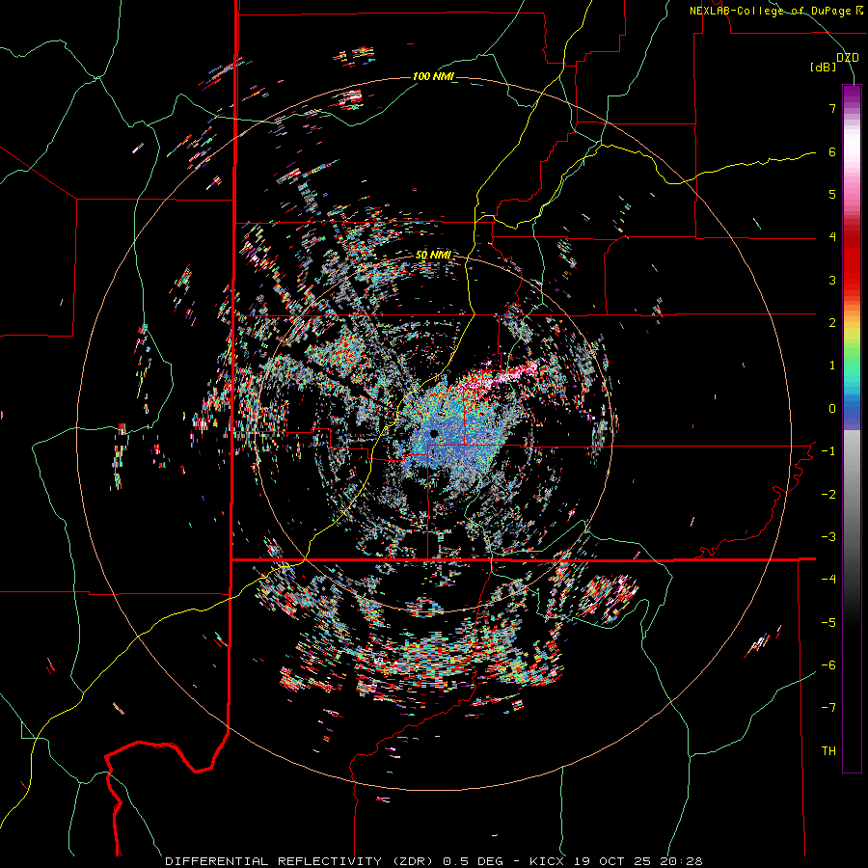Click the 3 value on the scale

832,280
